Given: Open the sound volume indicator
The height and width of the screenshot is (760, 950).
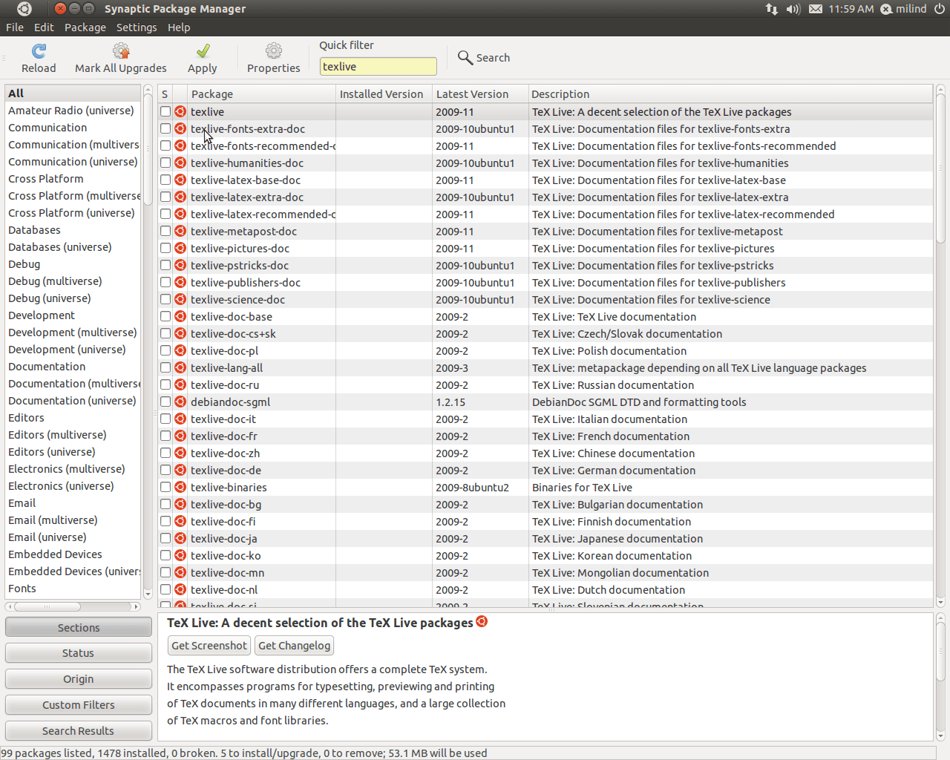Looking at the screenshot, I should pyautogui.click(x=793, y=9).
